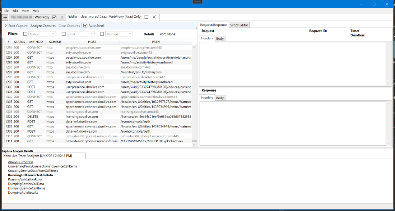Viewport: 395px width, 211px height.
Task: Open the Method filter dropdown
Action: pos(119,34)
